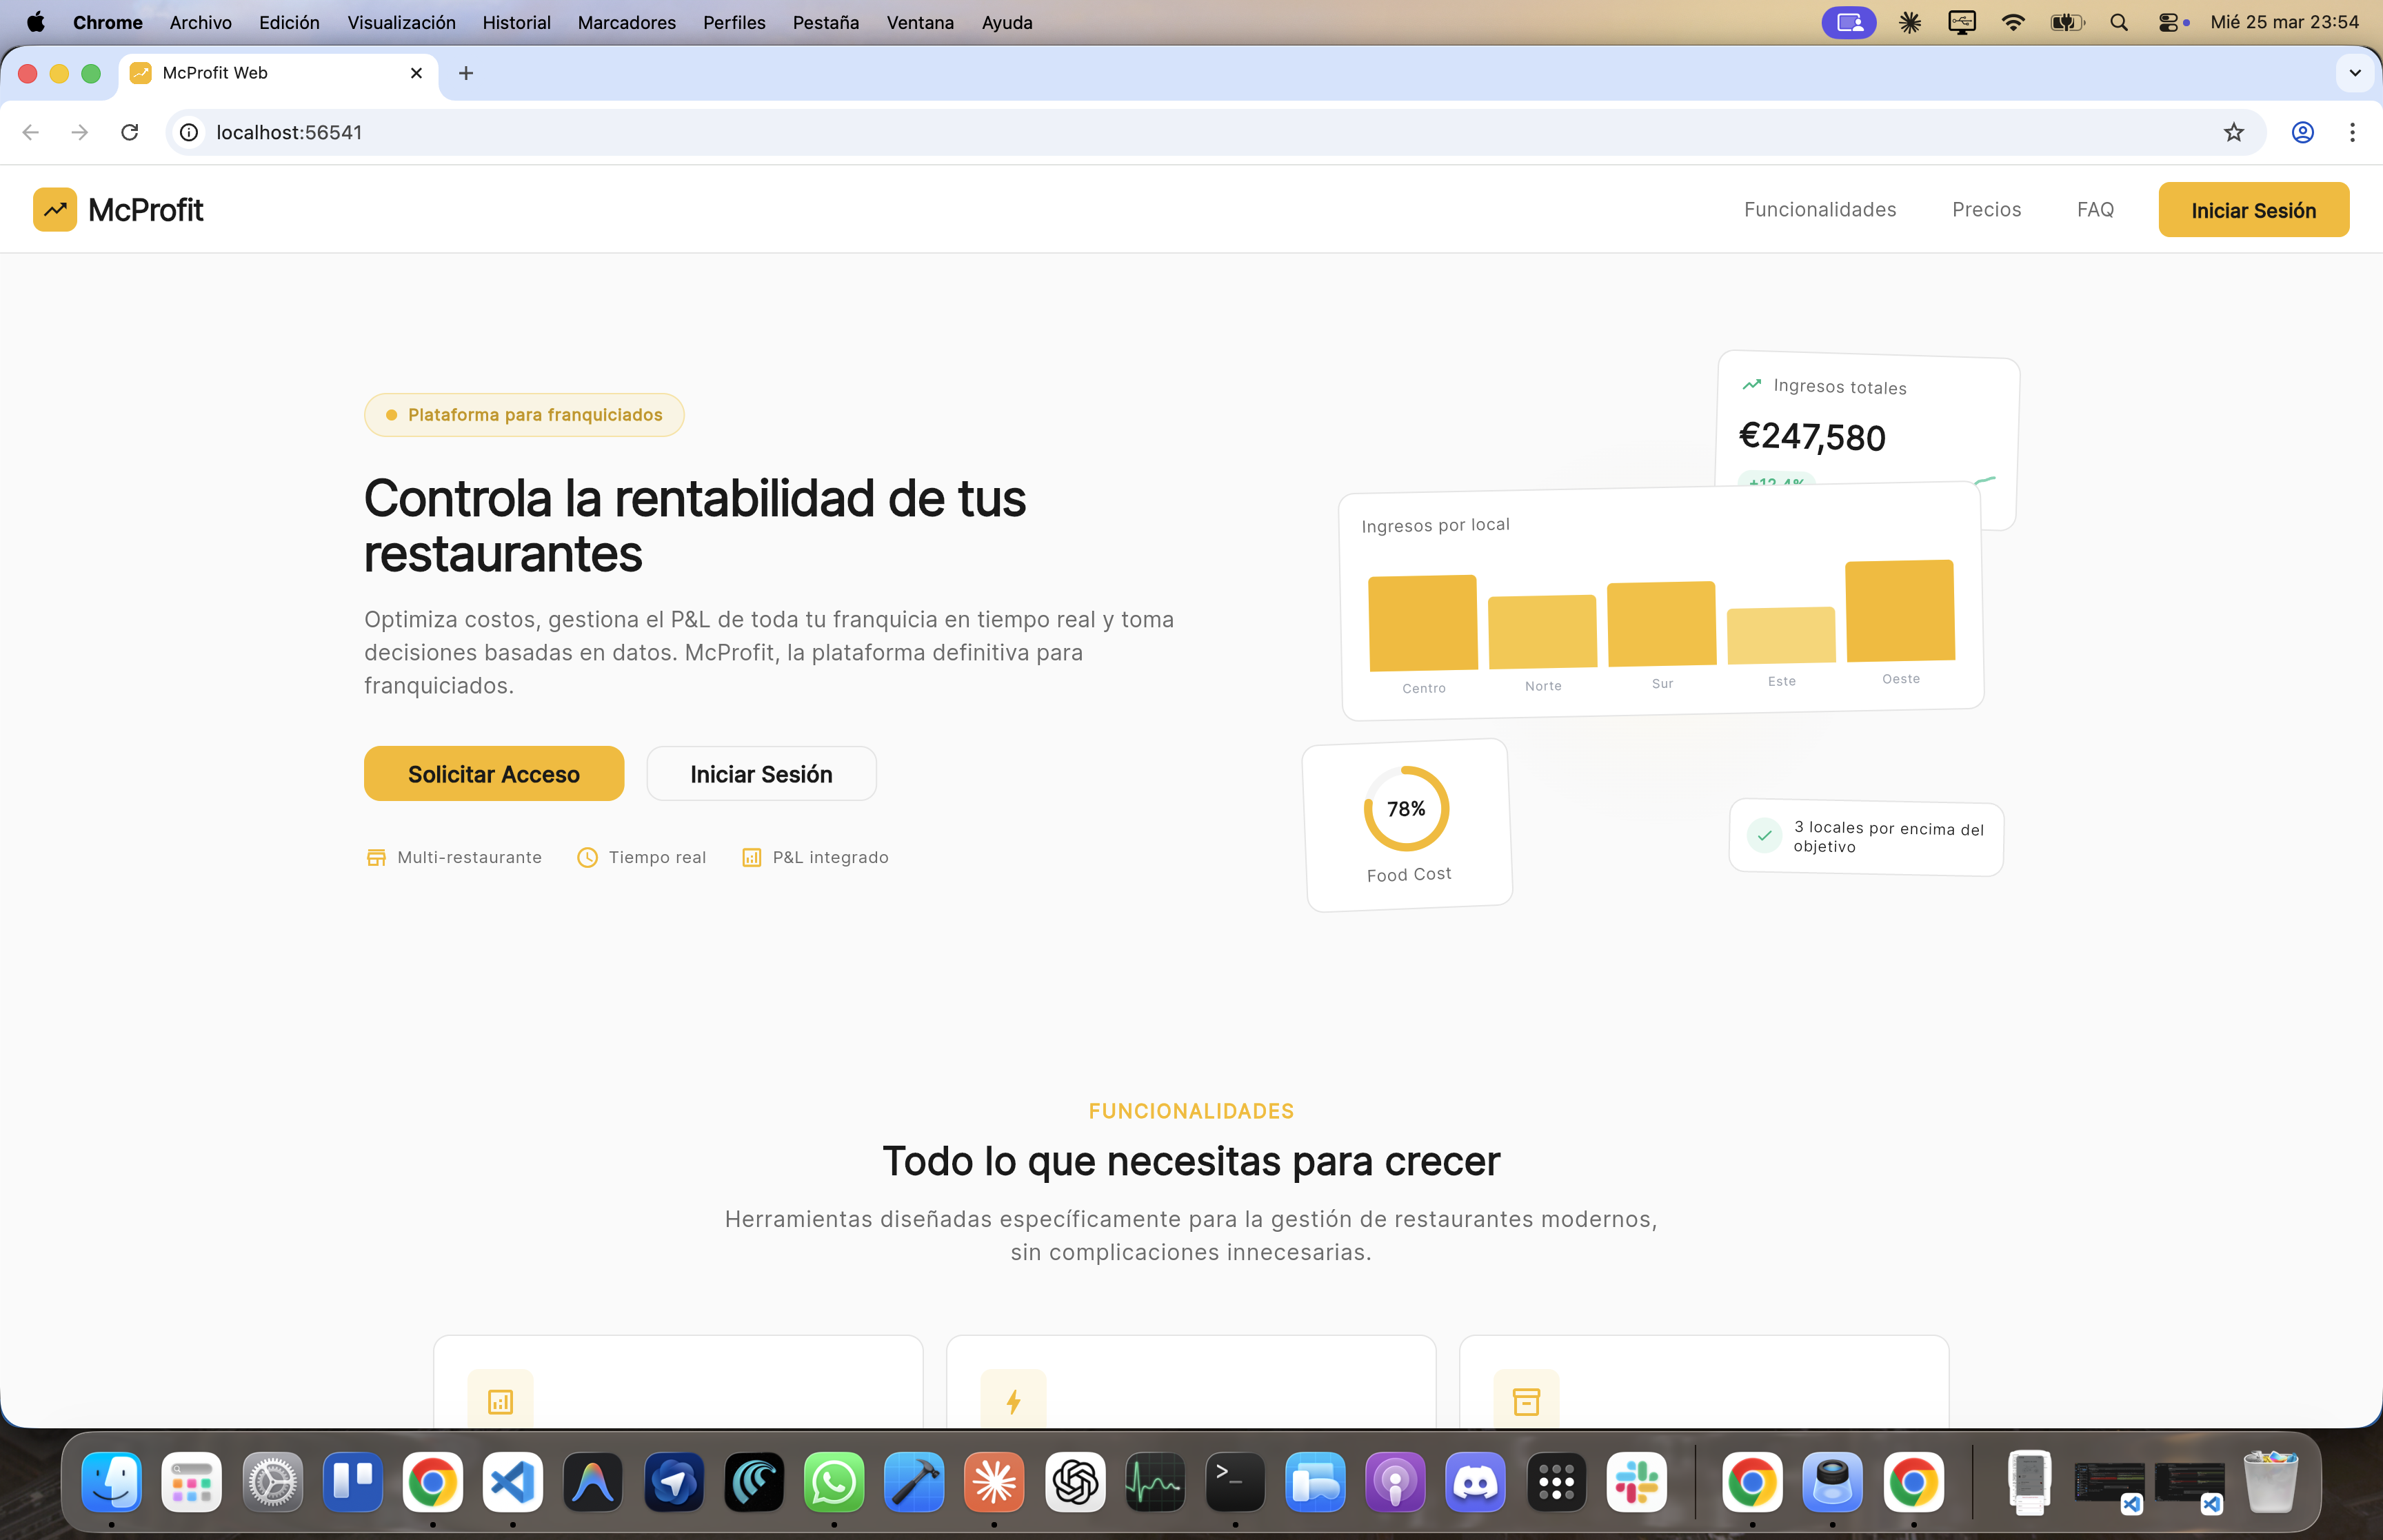Open the Marcadores menu
The height and width of the screenshot is (1540, 2383).
[626, 22]
